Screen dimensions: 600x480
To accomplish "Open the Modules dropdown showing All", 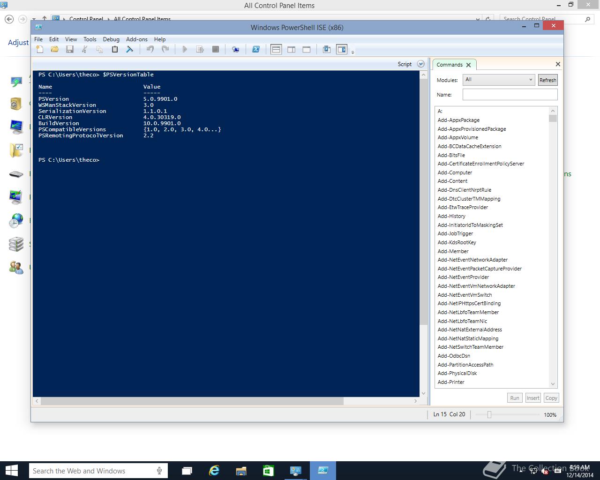I will 499,80.
